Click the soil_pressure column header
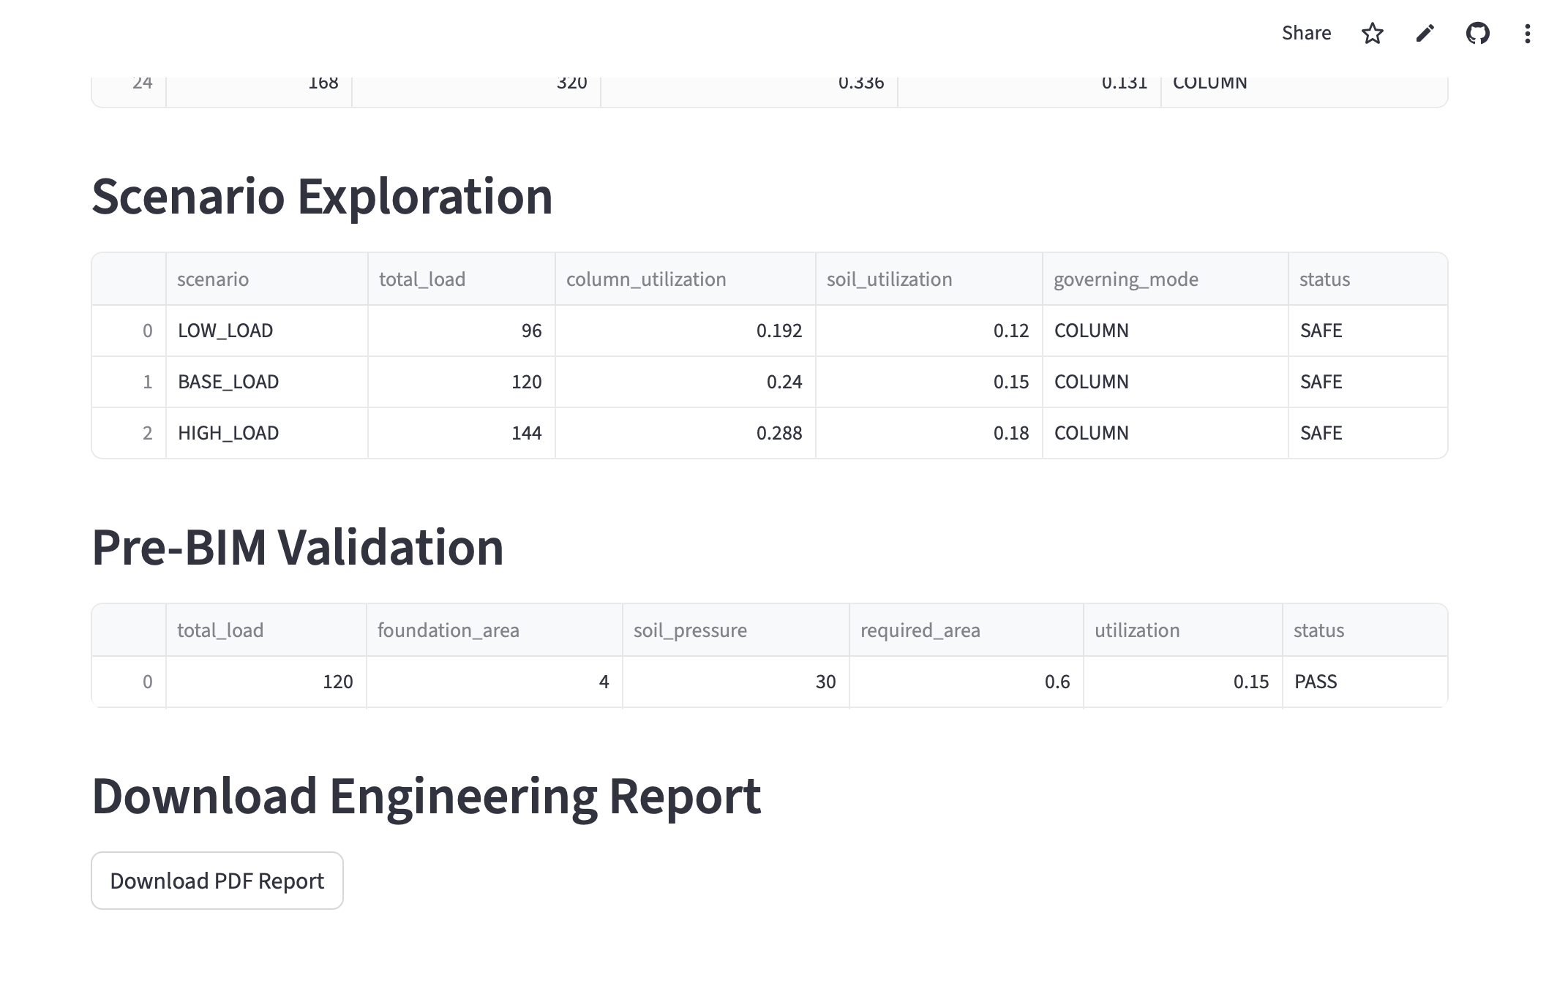 point(735,630)
